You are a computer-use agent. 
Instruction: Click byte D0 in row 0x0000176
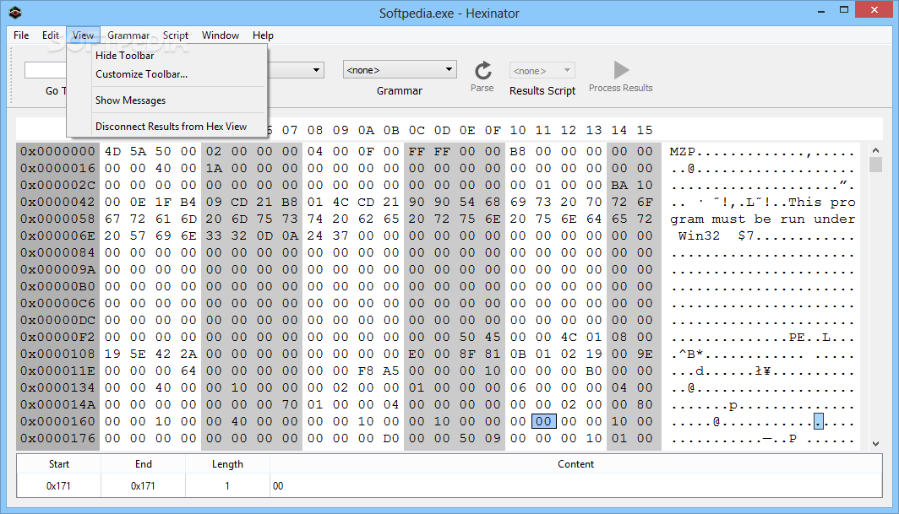tap(391, 438)
